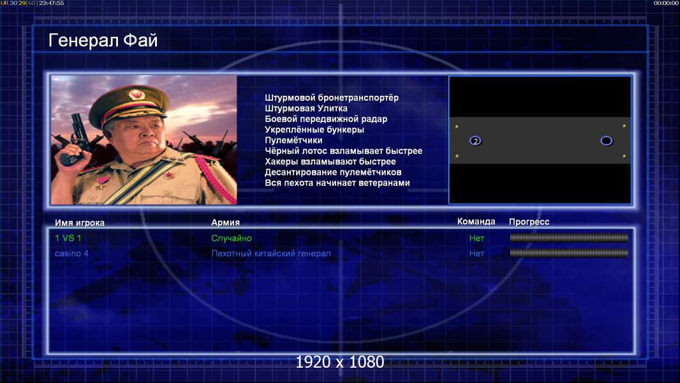Click the text 'Штурмовой бронетранспортёр'
This screenshot has width=680, height=383.
click(332, 98)
